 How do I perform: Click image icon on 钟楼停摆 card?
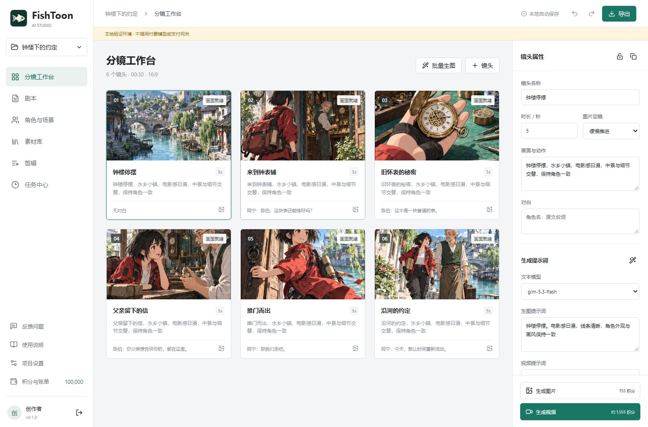(221, 210)
